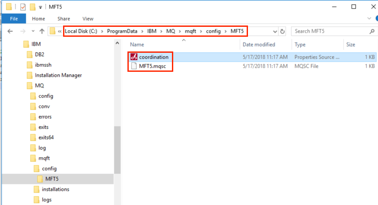Select the logs folder in the tree
This screenshot has width=378, height=205.
point(47,200)
